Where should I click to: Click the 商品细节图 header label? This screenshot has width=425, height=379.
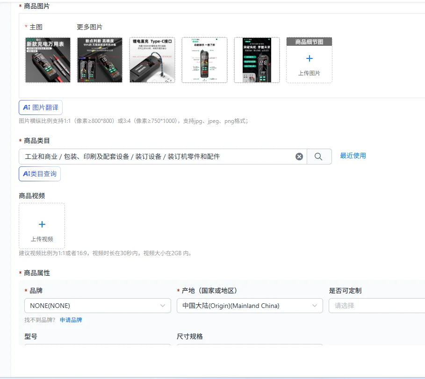tap(309, 42)
